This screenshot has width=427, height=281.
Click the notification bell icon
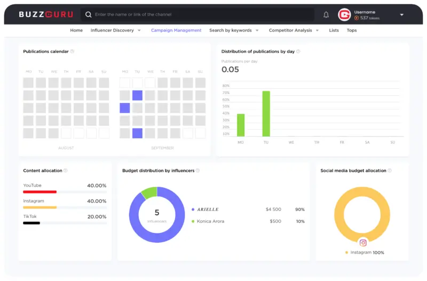click(x=326, y=15)
